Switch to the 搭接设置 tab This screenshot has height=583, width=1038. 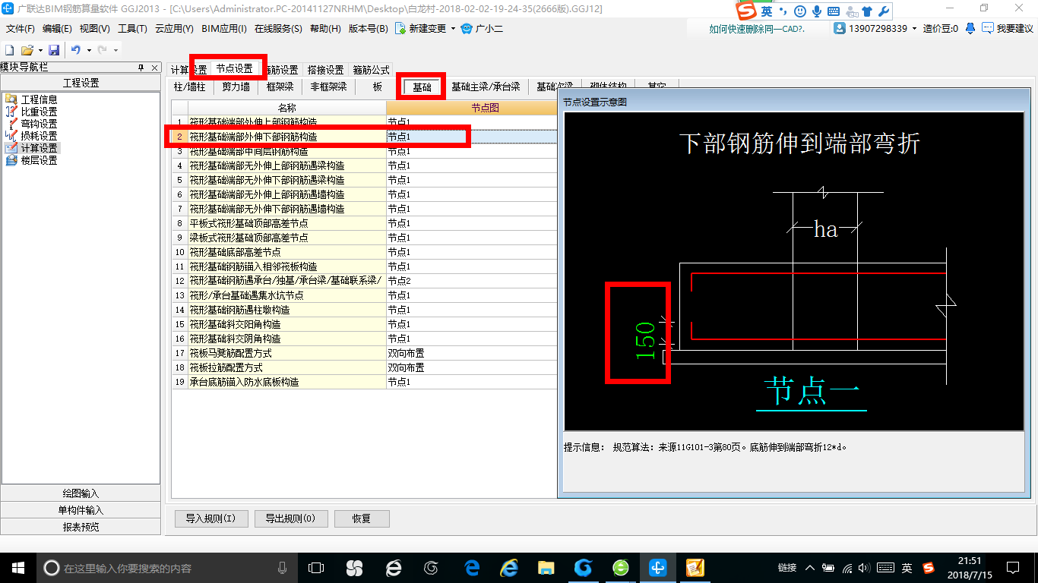point(325,70)
